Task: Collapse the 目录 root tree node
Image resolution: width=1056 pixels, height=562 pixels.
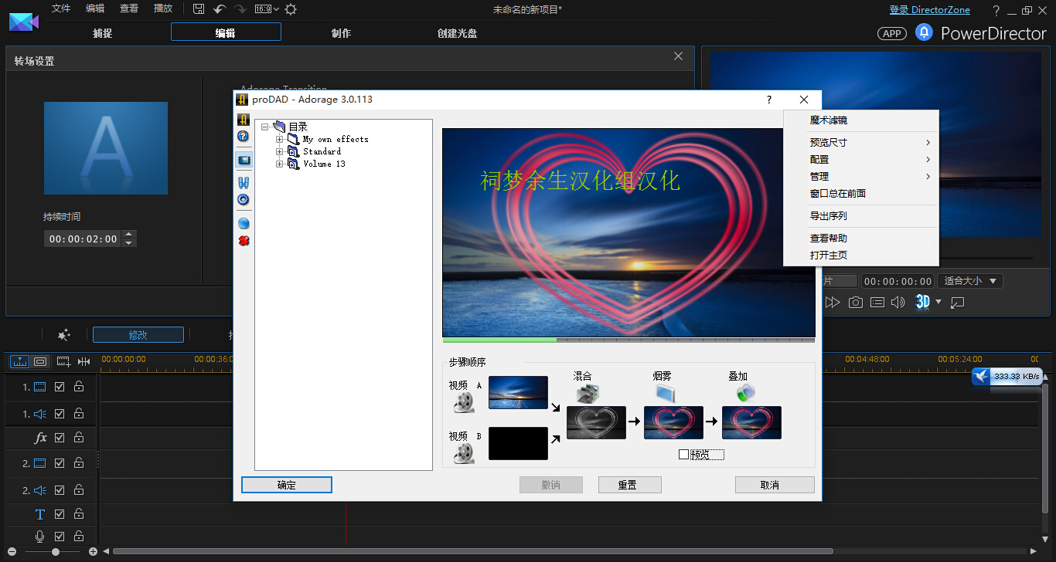Action: tap(265, 127)
